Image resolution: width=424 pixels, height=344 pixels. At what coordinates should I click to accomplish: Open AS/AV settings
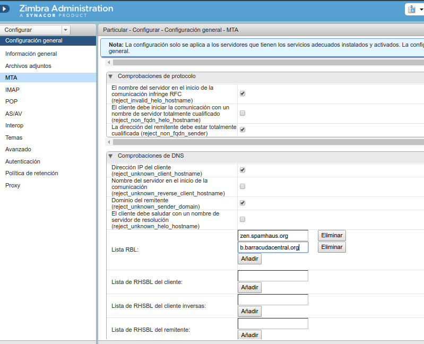point(13,114)
